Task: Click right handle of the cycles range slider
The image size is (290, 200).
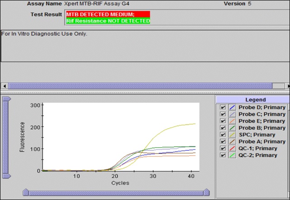Action: click(206, 193)
